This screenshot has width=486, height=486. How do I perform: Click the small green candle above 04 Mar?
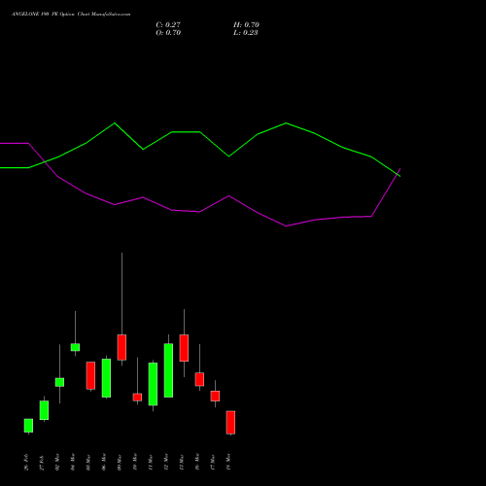(75, 347)
